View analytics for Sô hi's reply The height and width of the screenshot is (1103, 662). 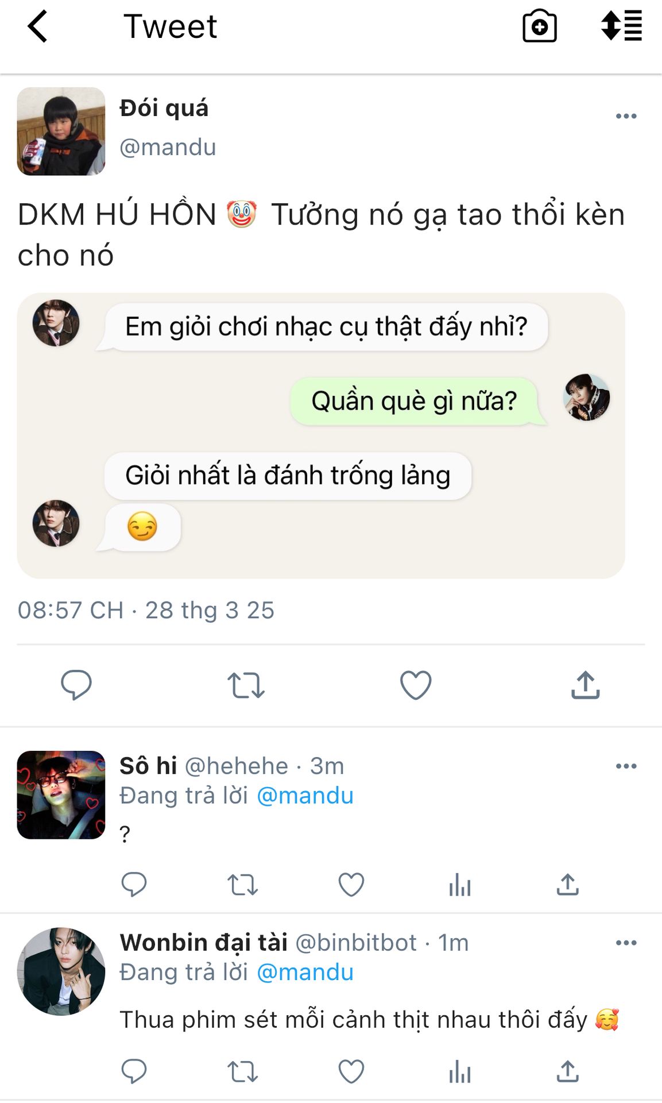pos(460,885)
